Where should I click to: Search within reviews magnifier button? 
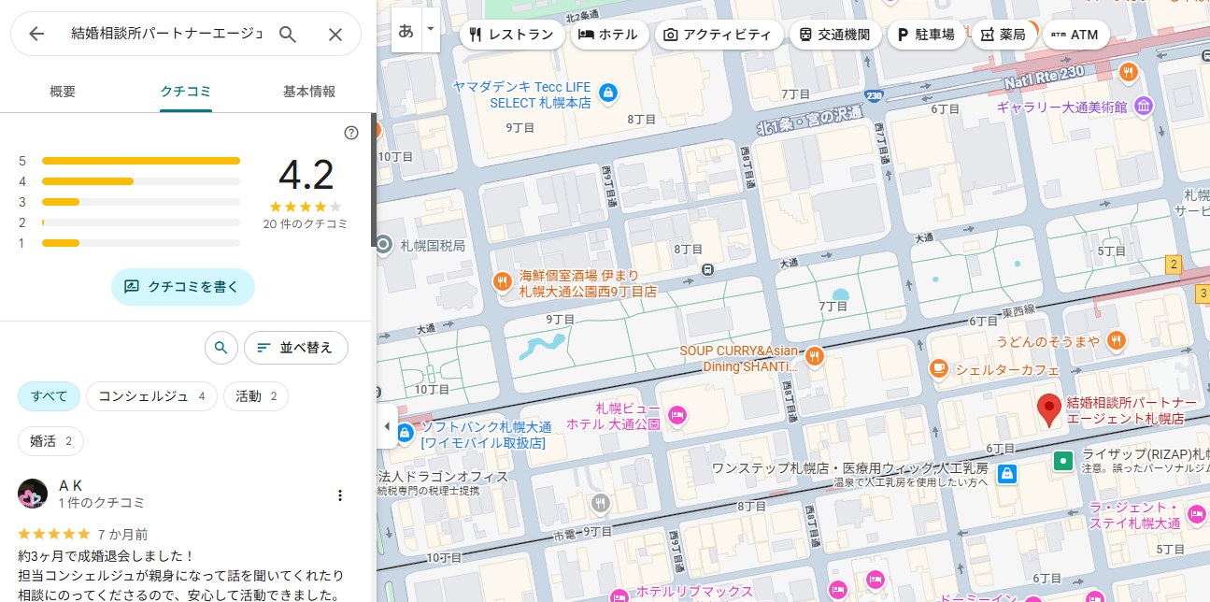click(221, 348)
